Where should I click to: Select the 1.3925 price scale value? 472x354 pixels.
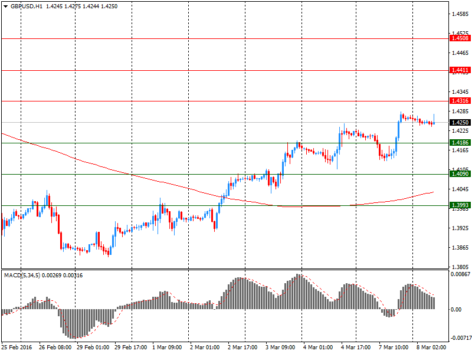coord(461,228)
